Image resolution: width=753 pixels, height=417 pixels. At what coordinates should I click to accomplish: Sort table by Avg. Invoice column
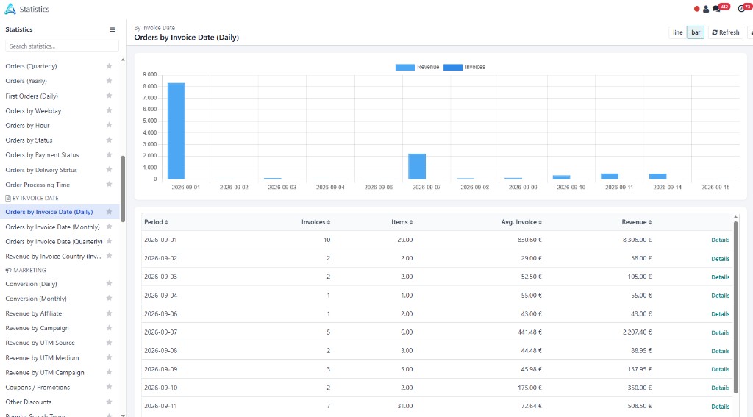pos(521,222)
